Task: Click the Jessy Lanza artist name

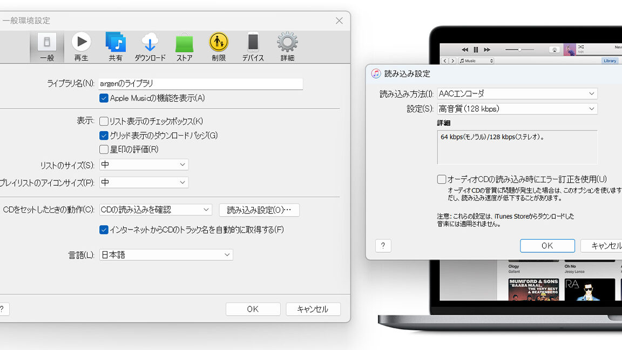Action: click(x=574, y=272)
